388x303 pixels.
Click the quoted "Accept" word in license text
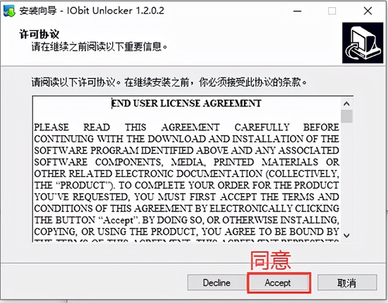pyautogui.click(x=119, y=220)
